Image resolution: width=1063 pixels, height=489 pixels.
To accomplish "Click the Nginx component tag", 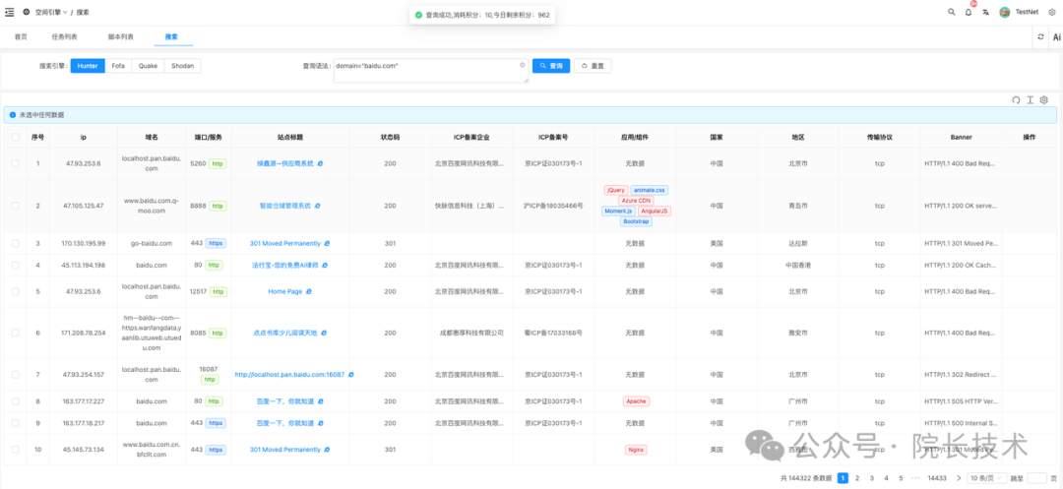I will point(636,449).
